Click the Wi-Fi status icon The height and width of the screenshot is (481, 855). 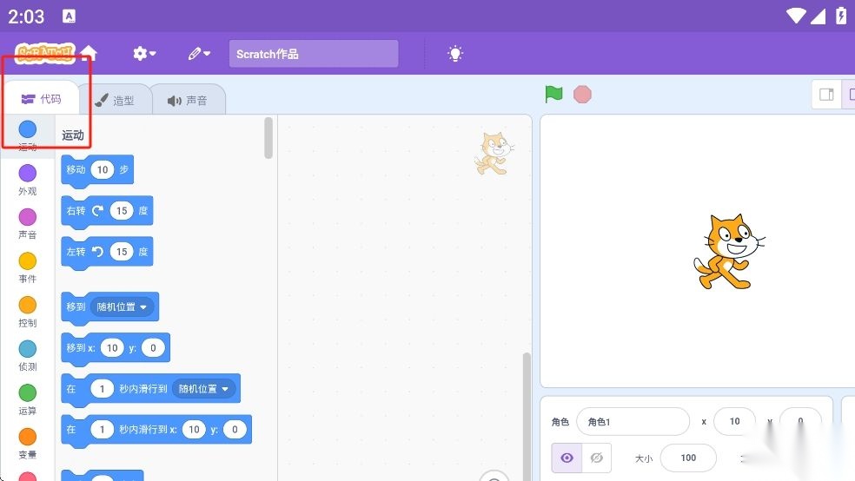(796, 16)
